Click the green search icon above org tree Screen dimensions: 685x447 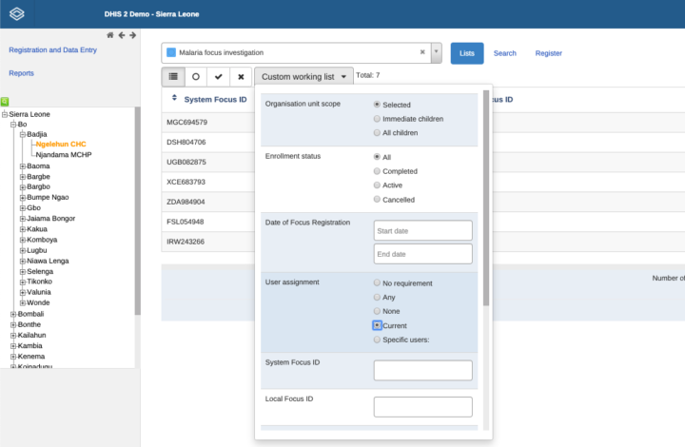coord(5,101)
